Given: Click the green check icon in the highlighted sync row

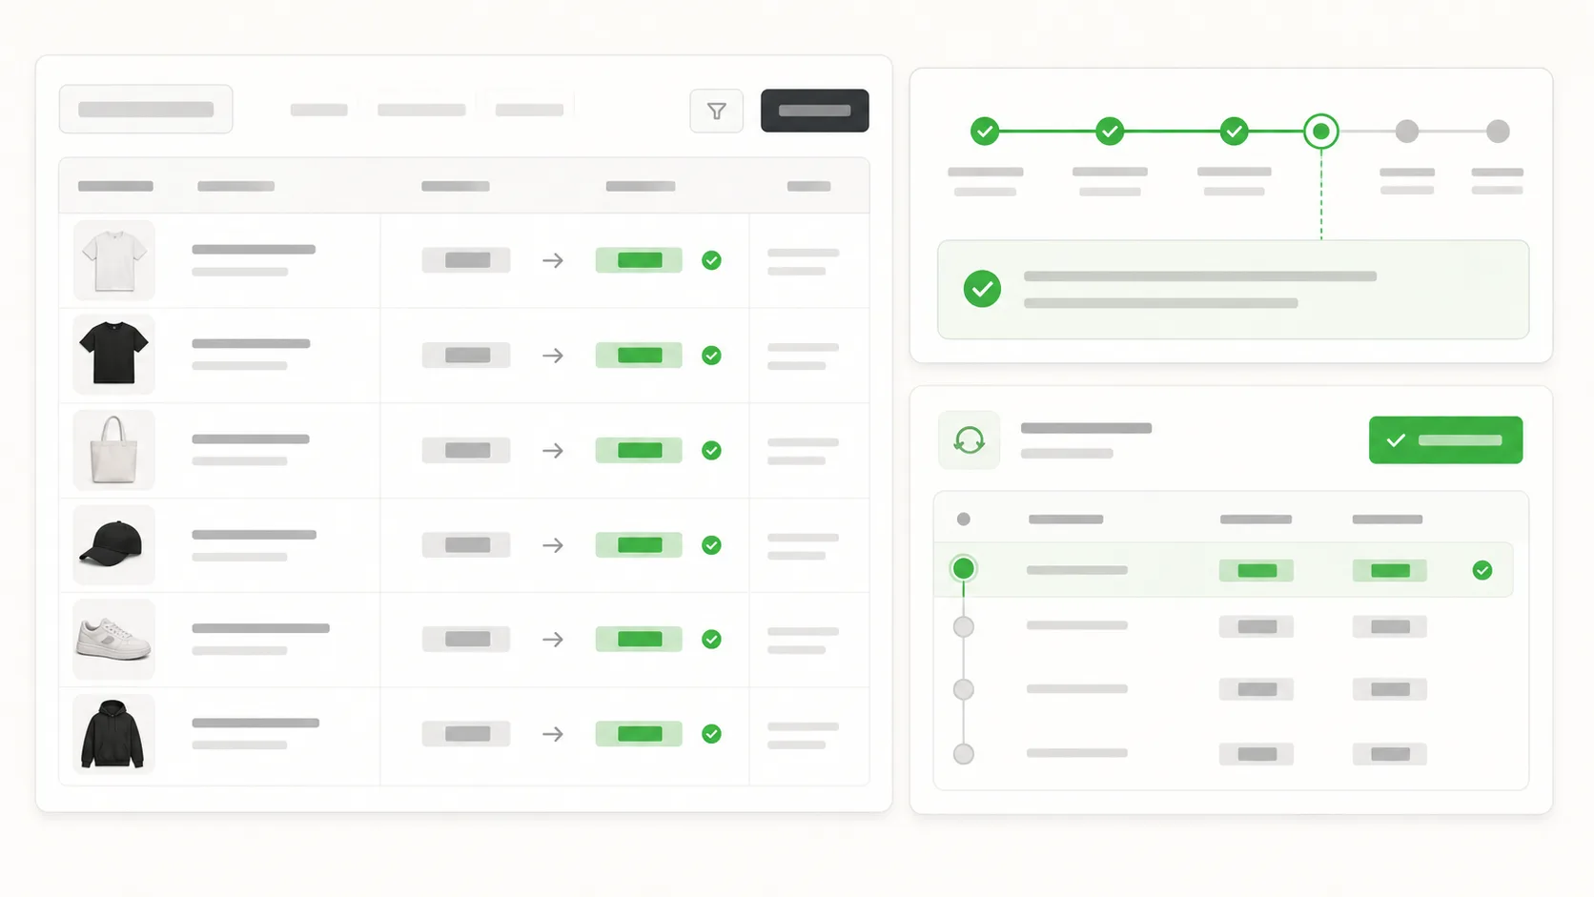Looking at the screenshot, I should point(1482,570).
